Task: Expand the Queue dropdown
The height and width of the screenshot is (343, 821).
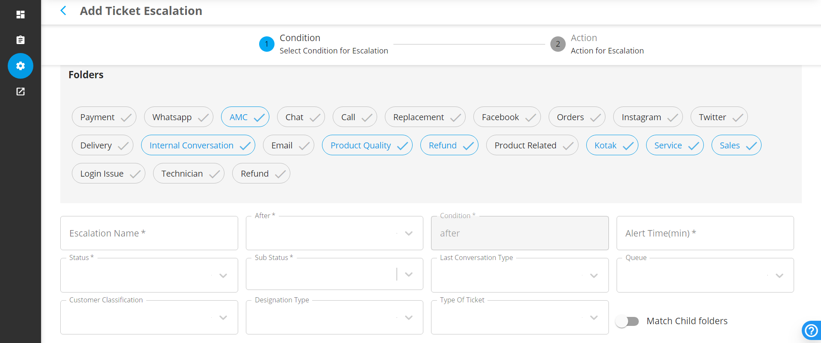Action: click(705, 275)
